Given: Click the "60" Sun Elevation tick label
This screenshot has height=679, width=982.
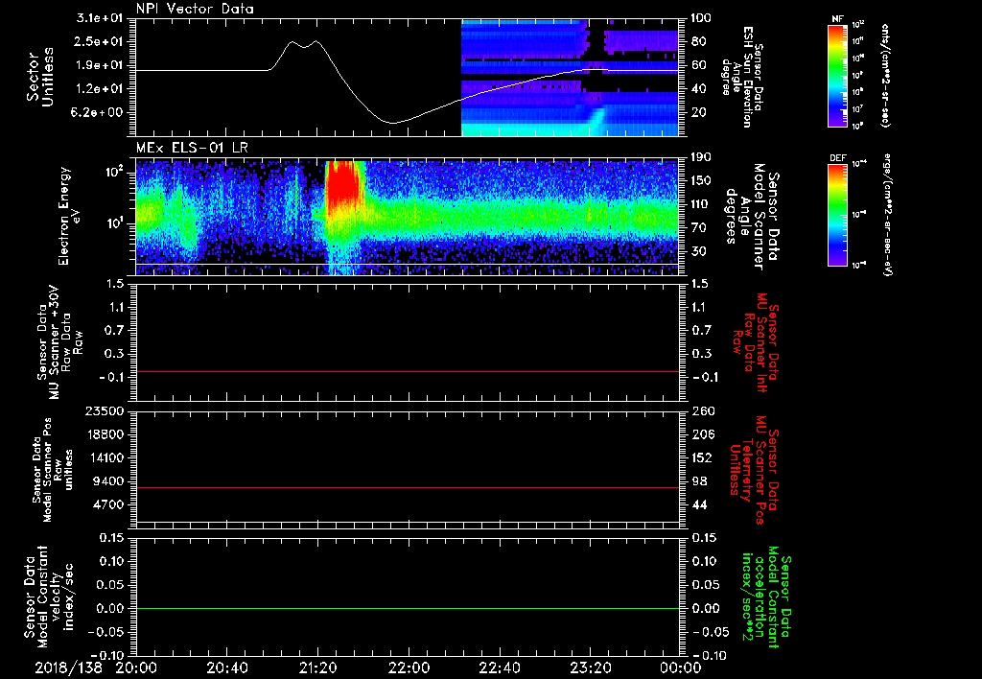Looking at the screenshot, I should 699,65.
